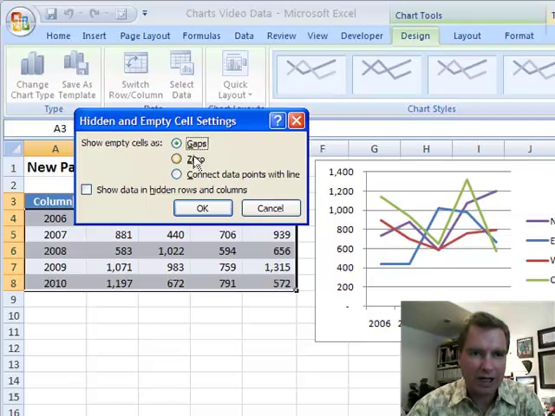Viewport: 555px width, 416px height.
Task: Click Change Chart Type icon
Action: (x=32, y=75)
